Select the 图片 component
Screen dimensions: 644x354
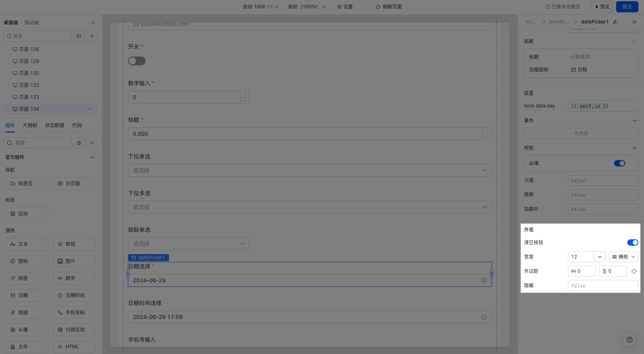[74, 261]
